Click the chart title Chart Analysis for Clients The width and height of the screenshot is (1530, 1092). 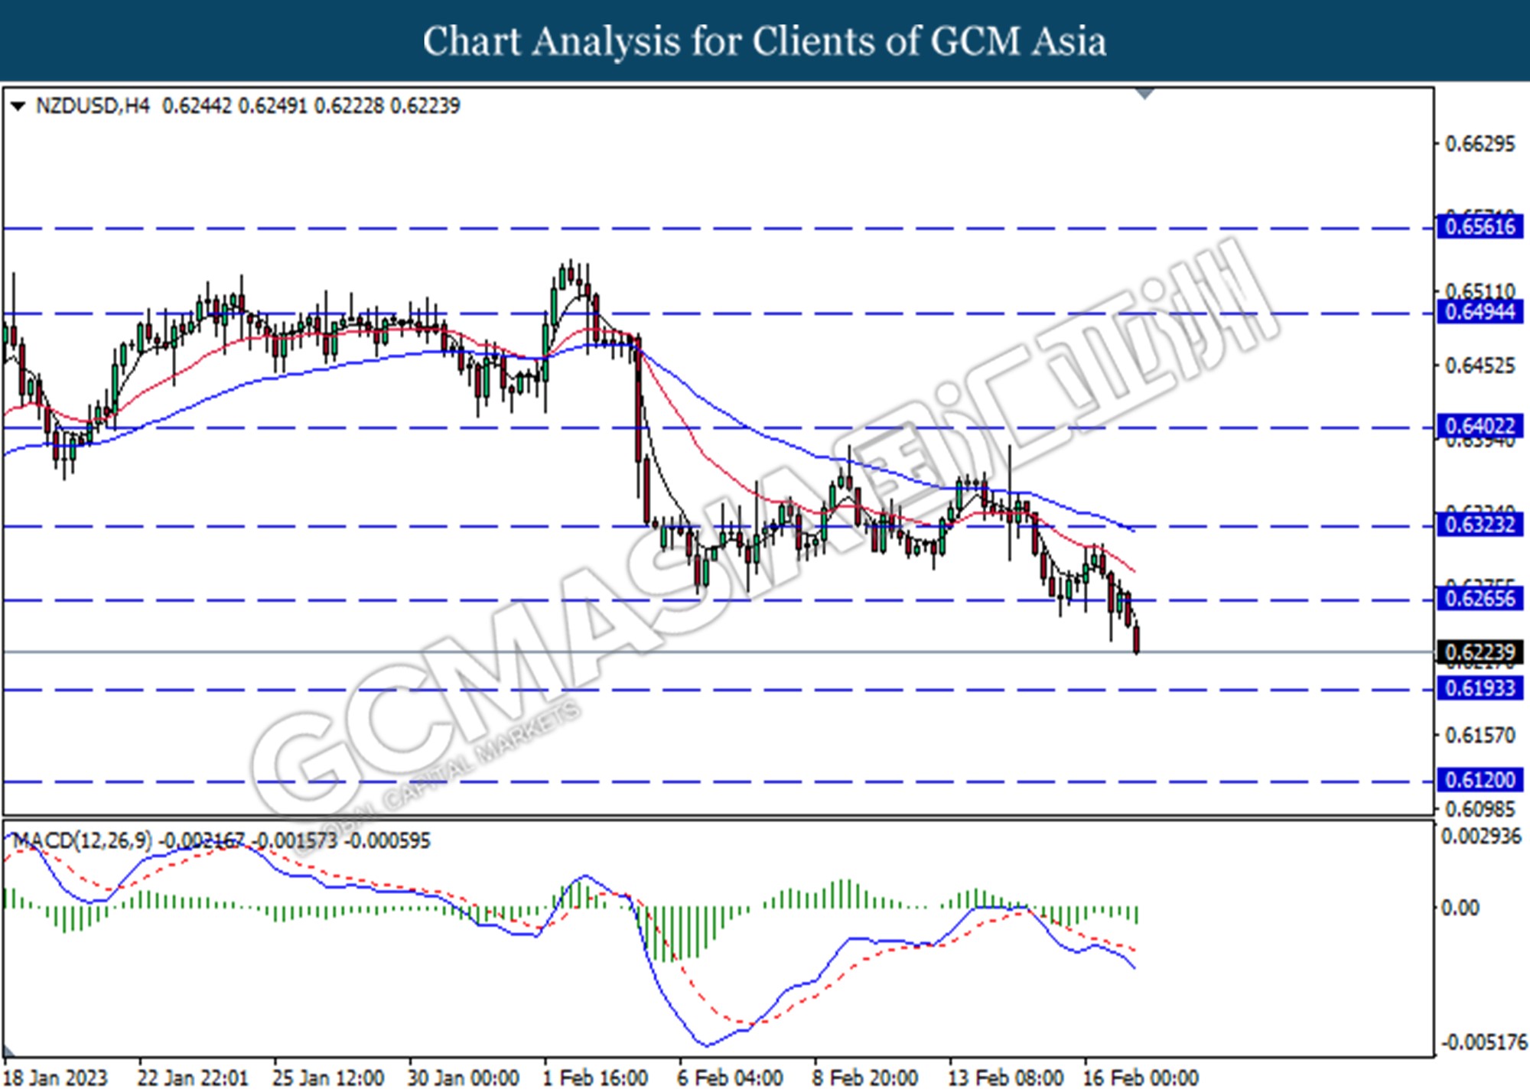point(765,41)
